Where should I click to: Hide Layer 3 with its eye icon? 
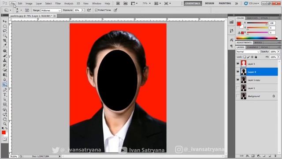pos(238,64)
